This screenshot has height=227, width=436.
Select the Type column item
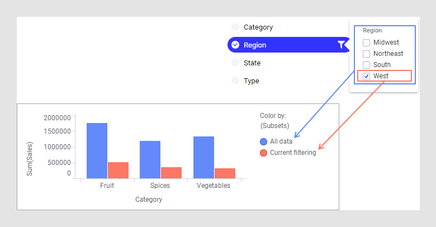[251, 81]
